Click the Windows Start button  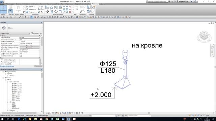2,119
